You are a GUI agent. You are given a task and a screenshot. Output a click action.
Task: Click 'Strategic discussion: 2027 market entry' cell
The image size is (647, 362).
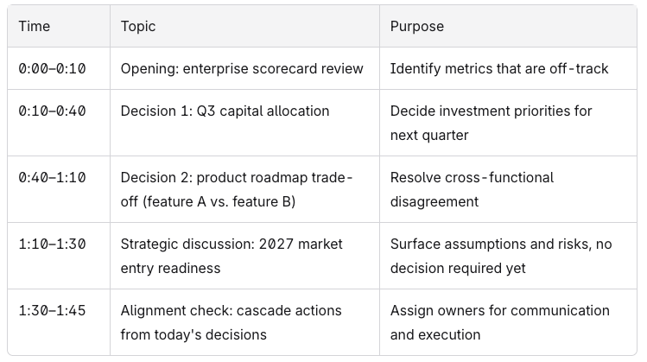coord(244,256)
